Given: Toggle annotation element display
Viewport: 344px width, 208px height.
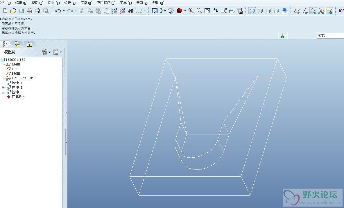Looking at the screenshot, I should (329, 10).
